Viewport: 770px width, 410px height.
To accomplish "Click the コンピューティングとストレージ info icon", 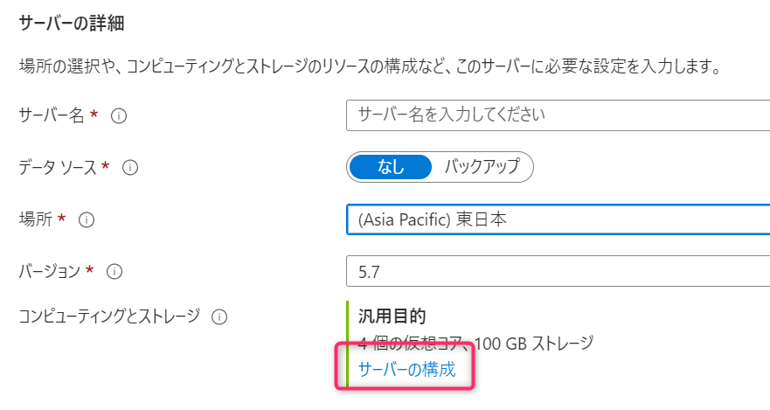I will pos(219,317).
